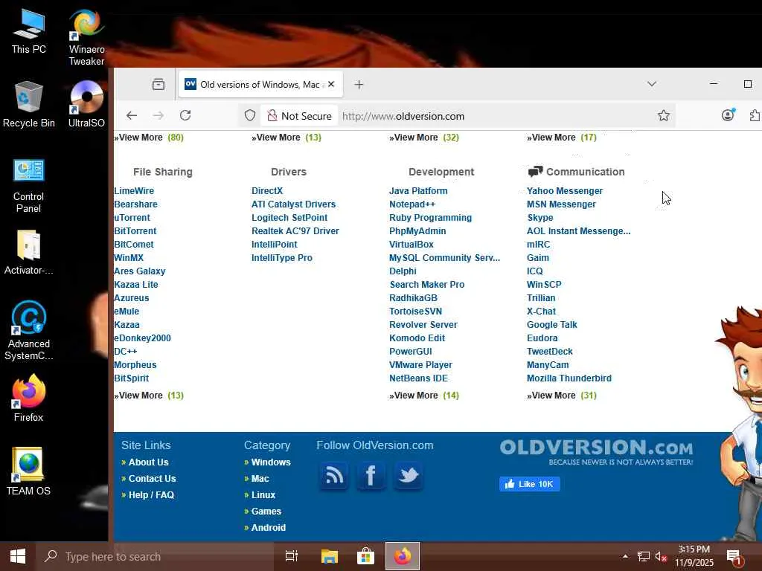
Task: Open the DirectX drivers link
Action: [x=267, y=191]
